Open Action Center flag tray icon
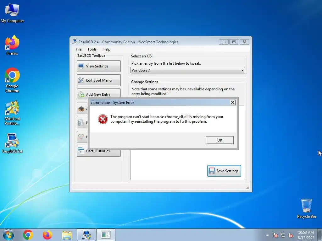Viewport: 322px width, 241px height. (275, 235)
